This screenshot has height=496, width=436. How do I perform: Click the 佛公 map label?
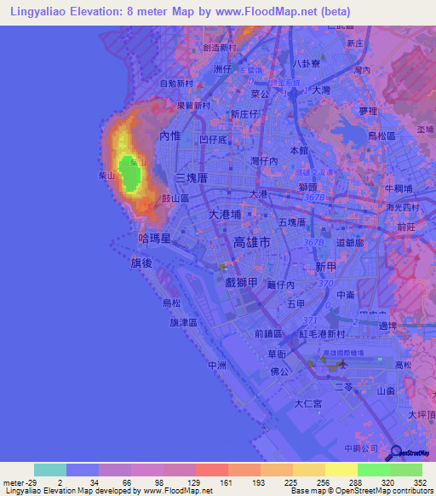[x=279, y=372]
